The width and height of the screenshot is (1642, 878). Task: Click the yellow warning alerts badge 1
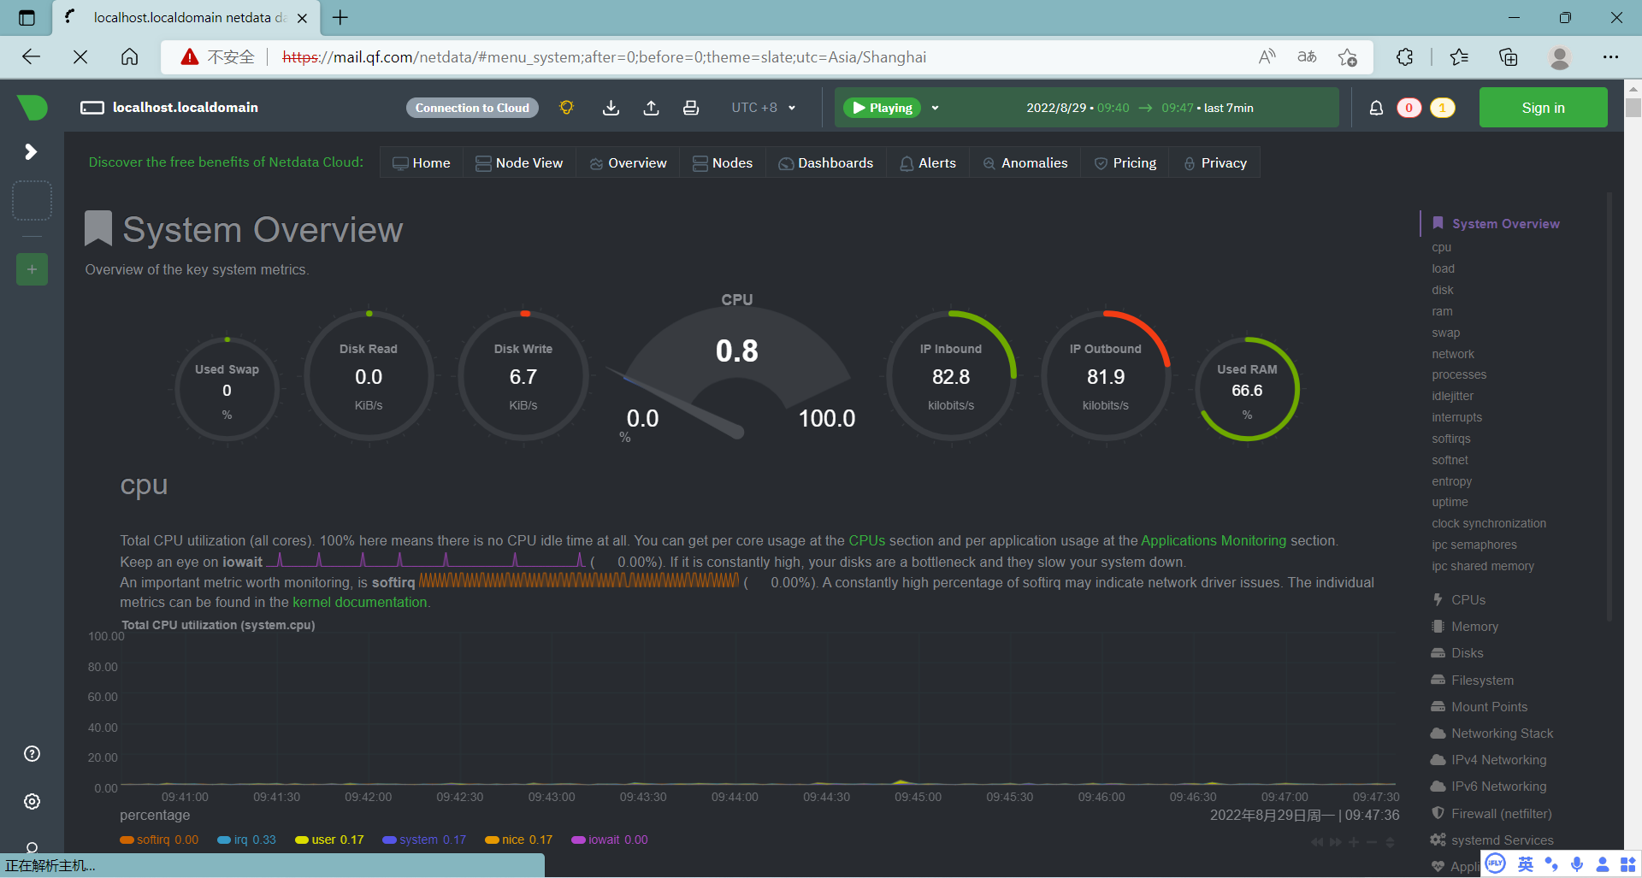[1443, 108]
